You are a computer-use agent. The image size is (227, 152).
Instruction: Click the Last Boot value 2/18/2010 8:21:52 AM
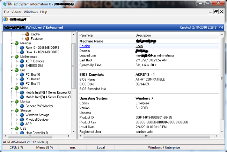[151, 60]
